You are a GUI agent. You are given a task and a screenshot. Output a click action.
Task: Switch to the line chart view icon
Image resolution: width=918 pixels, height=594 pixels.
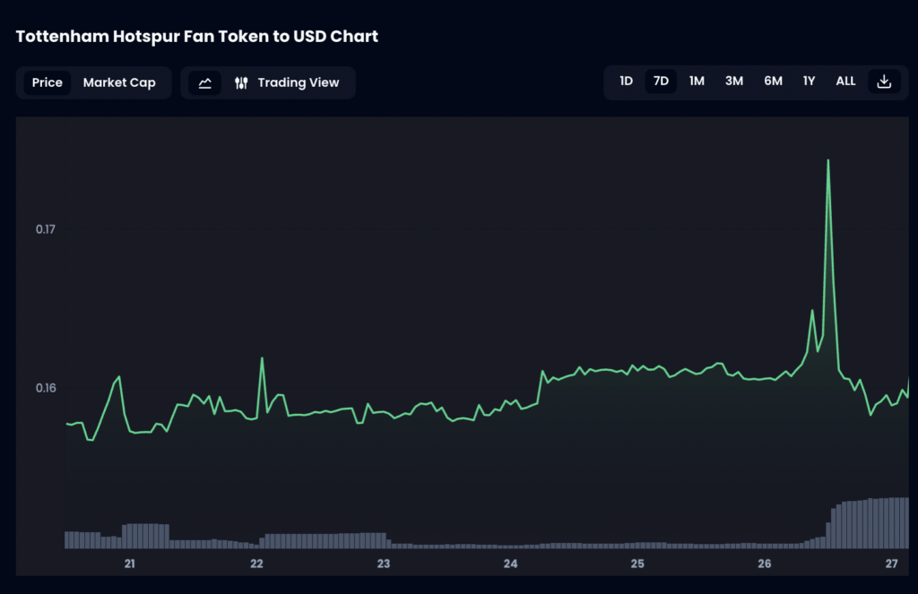[x=204, y=82]
